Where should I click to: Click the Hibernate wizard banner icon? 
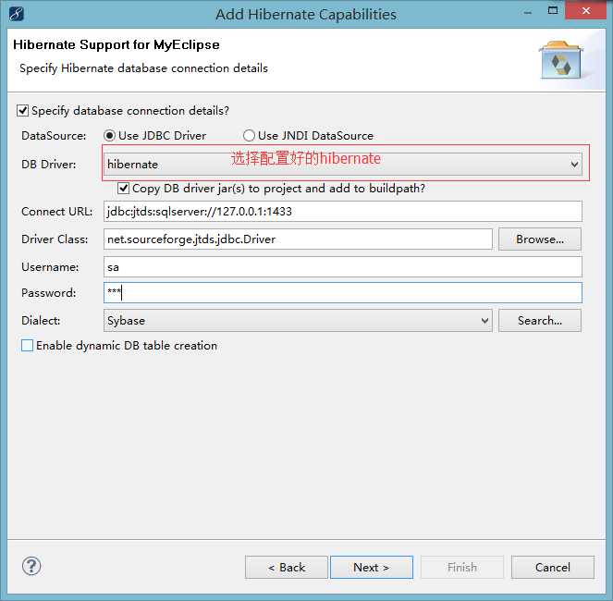pyautogui.click(x=561, y=59)
